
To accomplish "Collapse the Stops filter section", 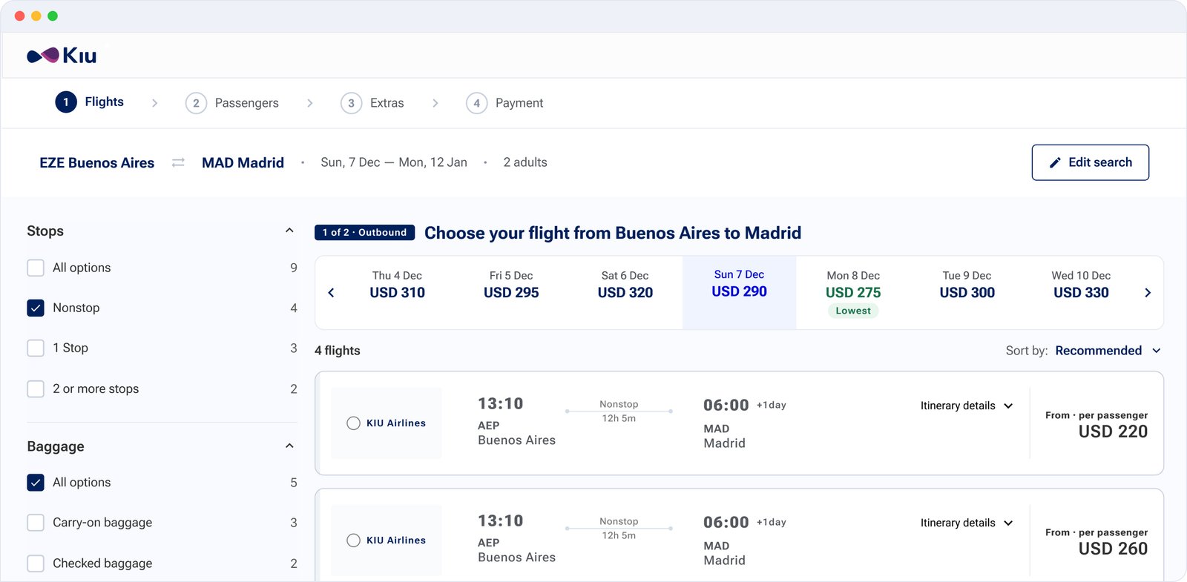I will tap(289, 231).
